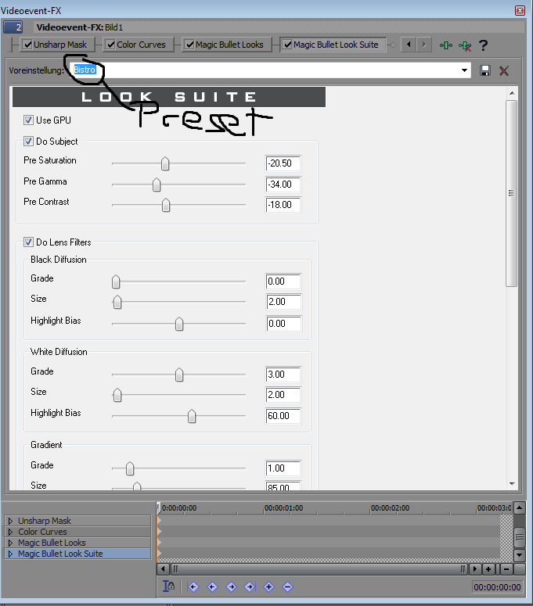Open plug-in help question mark

483,45
